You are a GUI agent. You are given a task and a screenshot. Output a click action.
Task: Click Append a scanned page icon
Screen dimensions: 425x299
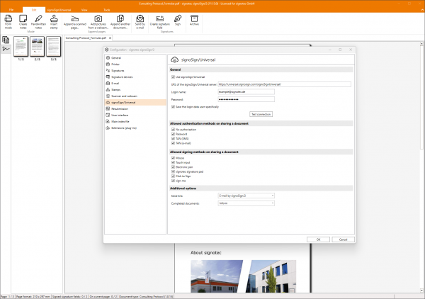coord(75,18)
